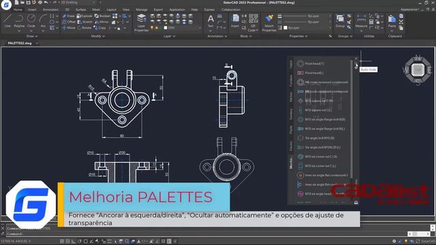Open the Annotation ribbon tab
This screenshot has height=245, width=436.
pos(50,10)
